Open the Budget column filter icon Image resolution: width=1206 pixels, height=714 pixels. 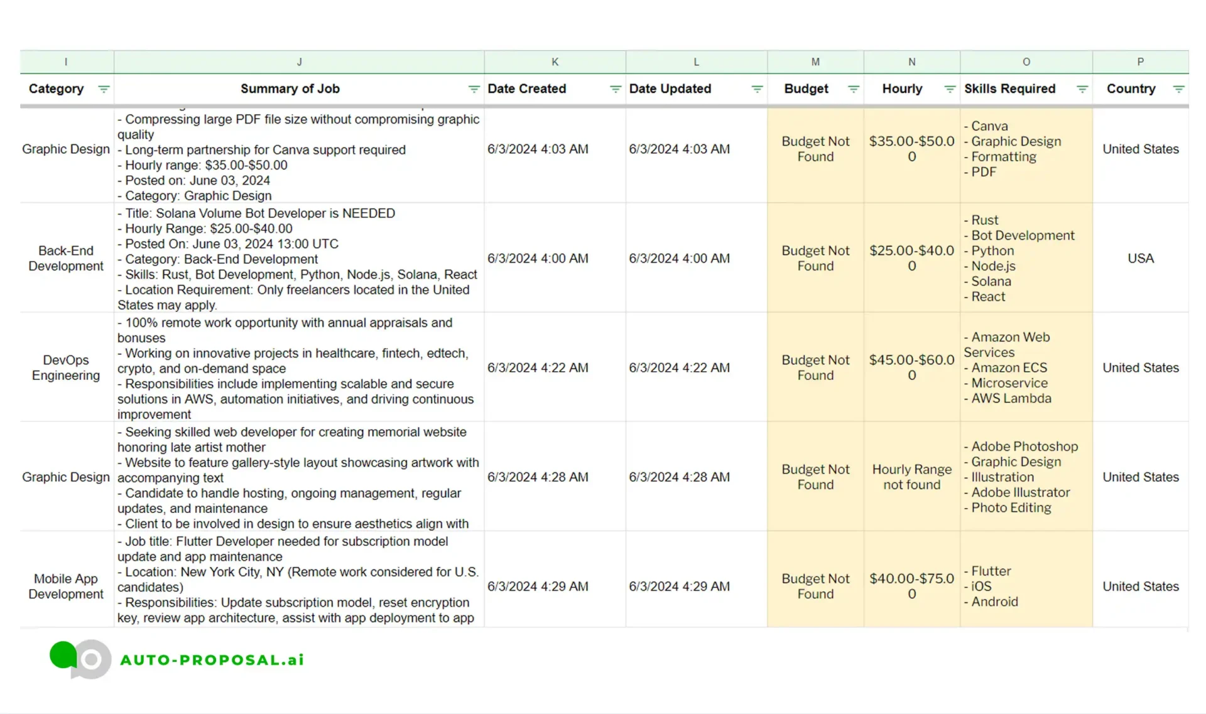[x=853, y=89]
